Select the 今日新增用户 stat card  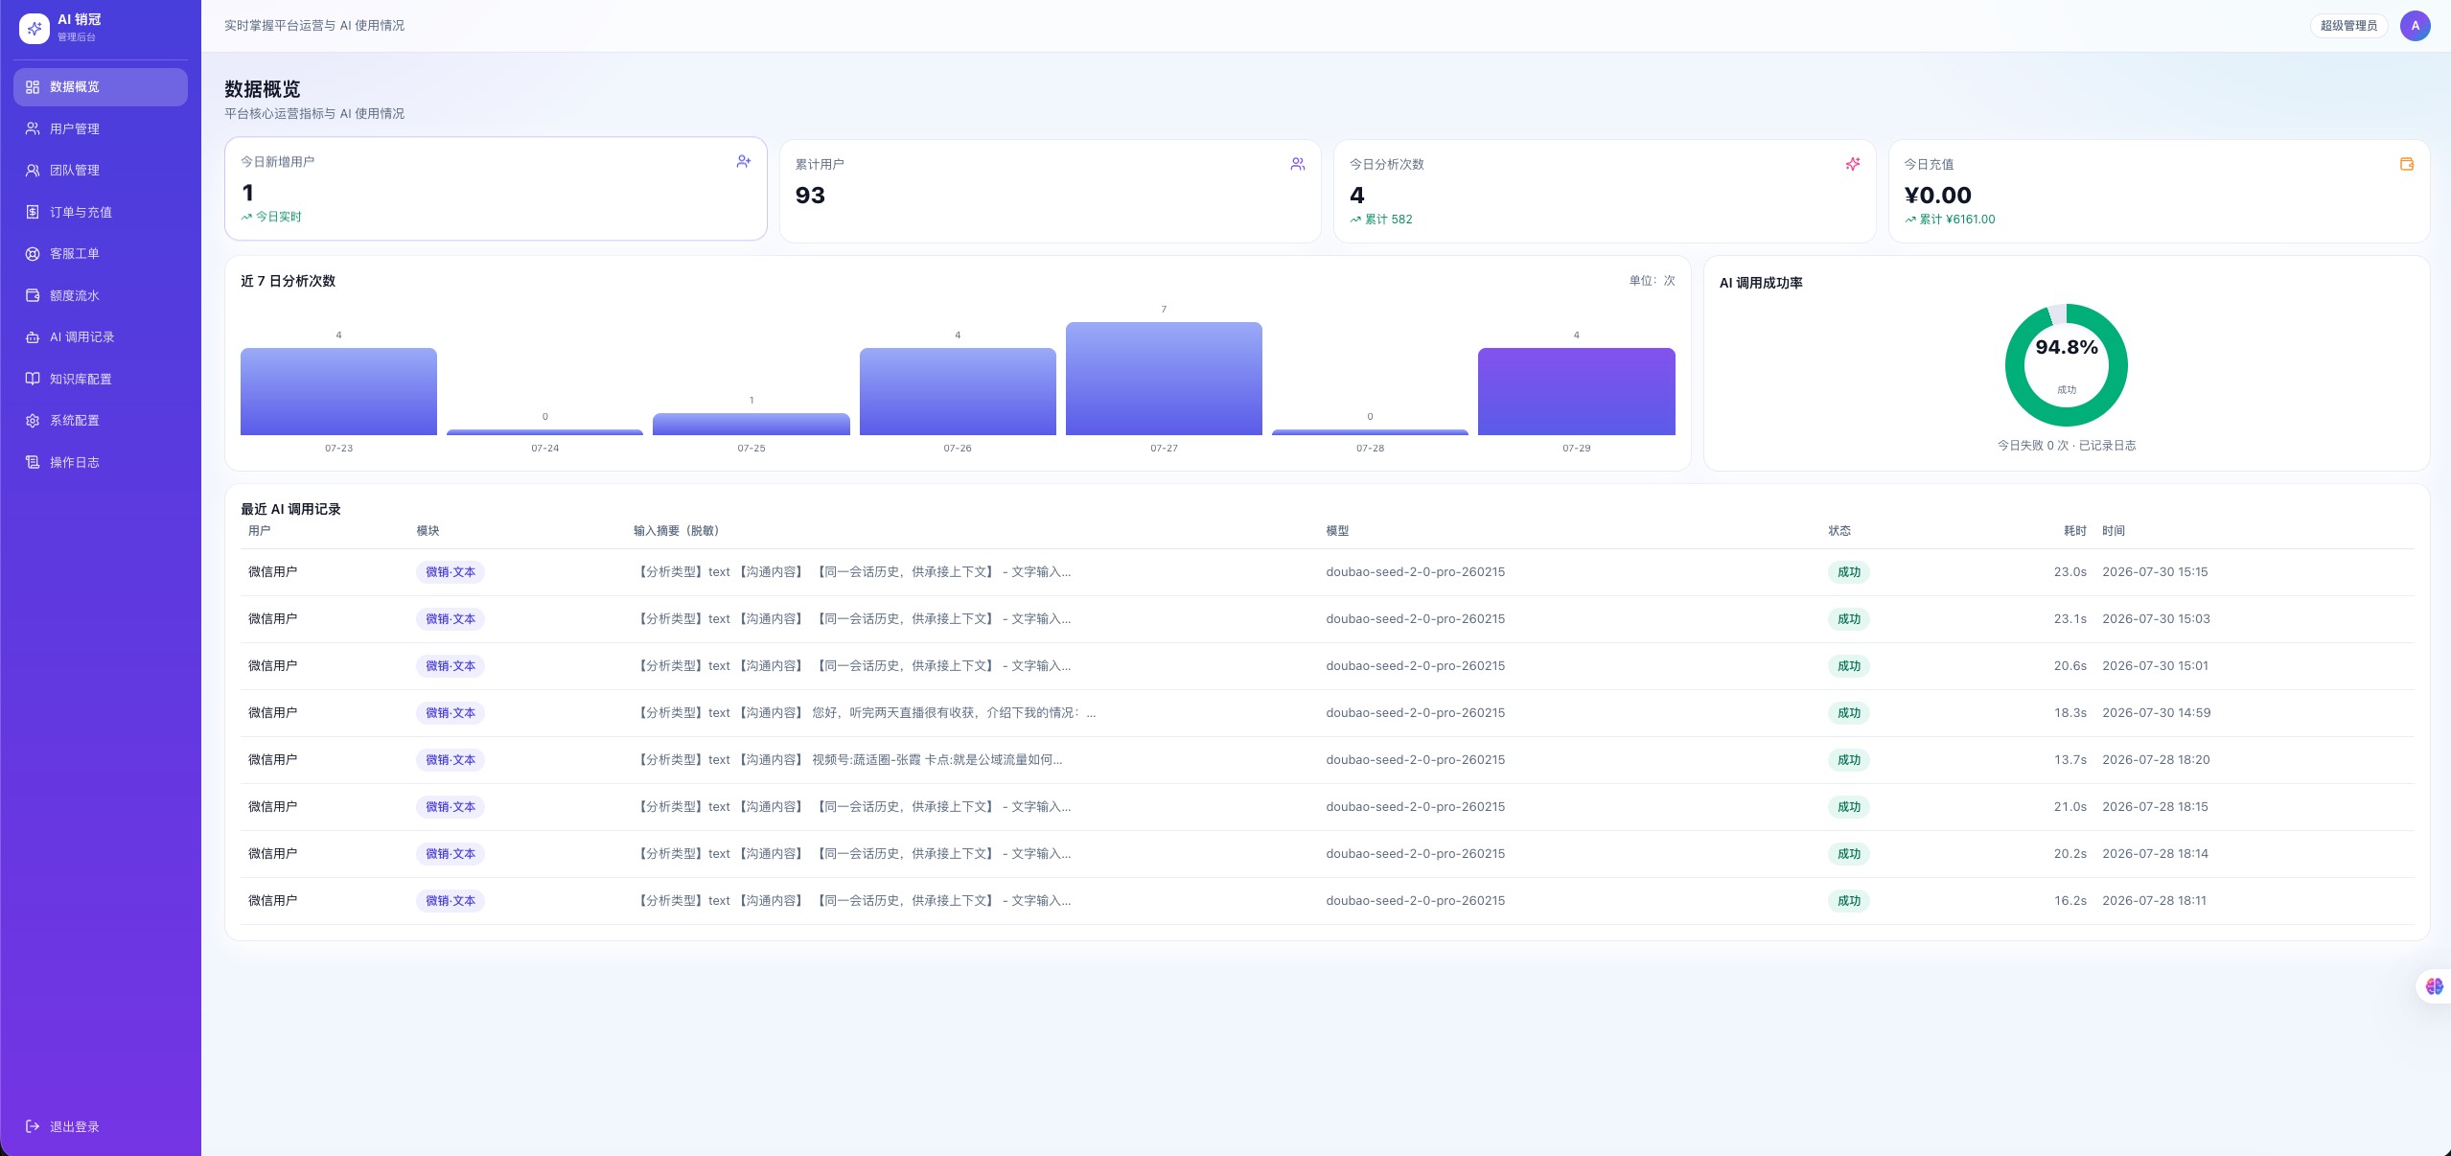496,189
